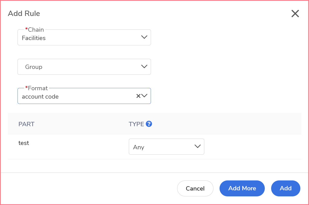Select the test part row label
Image resolution: width=309 pixels, height=205 pixels.
point(24,143)
